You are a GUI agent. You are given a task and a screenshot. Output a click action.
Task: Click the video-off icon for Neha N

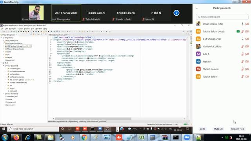[x=247, y=61]
